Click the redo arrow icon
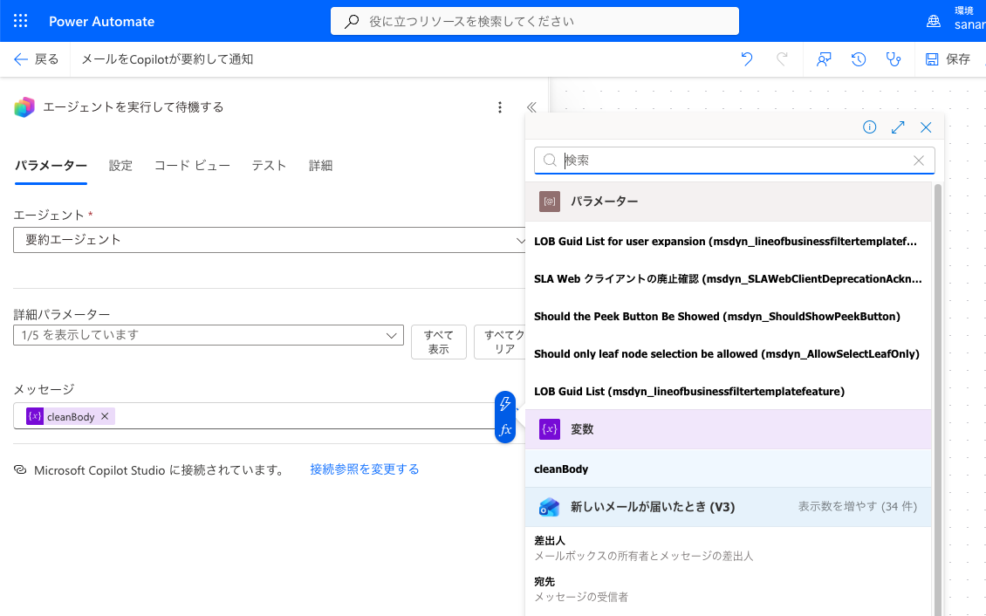Screen dimensions: 986x616 coord(782,59)
